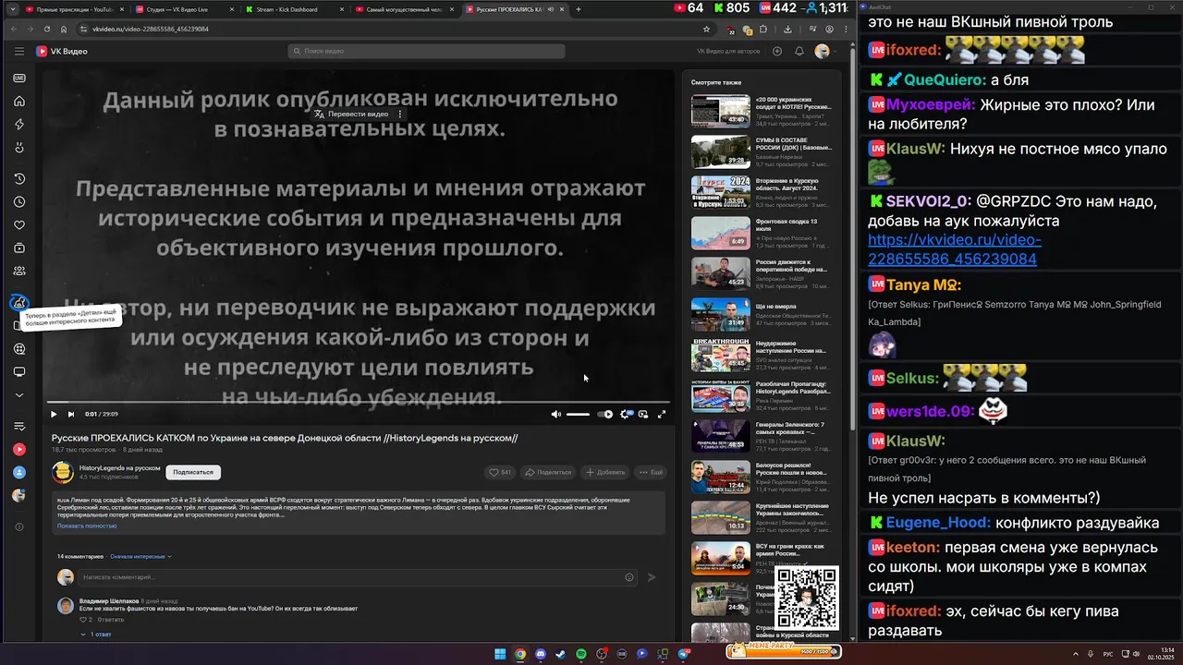Skip to the next video
Viewport: 1183px width, 665px height.
click(x=70, y=414)
